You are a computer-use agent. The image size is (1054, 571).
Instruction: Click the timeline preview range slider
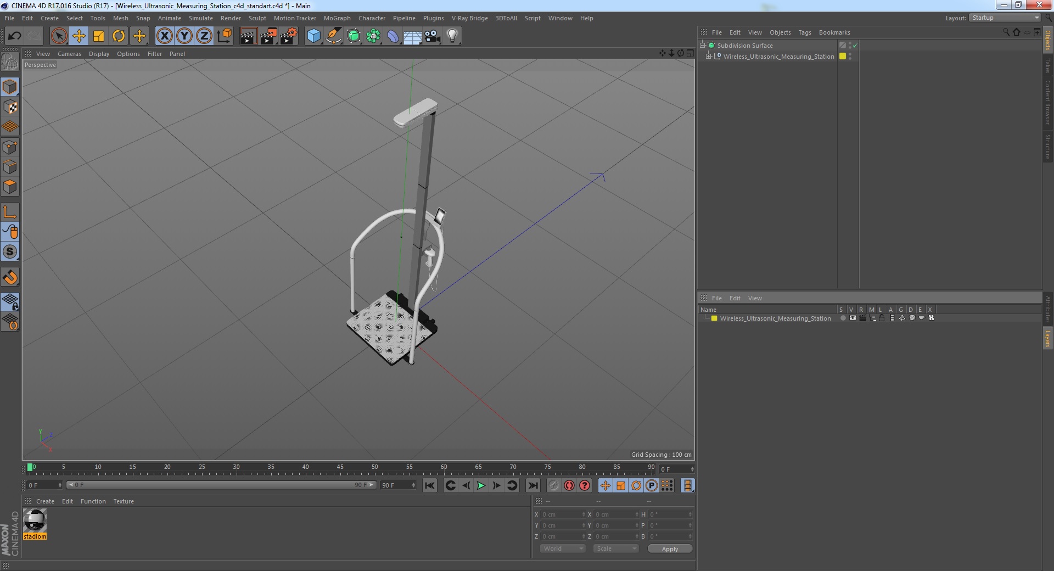point(221,485)
